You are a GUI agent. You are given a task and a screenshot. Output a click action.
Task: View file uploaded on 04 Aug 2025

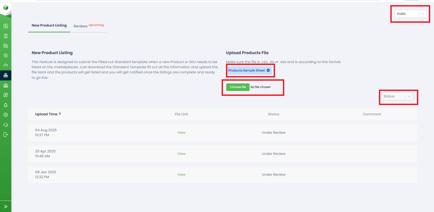point(181,133)
